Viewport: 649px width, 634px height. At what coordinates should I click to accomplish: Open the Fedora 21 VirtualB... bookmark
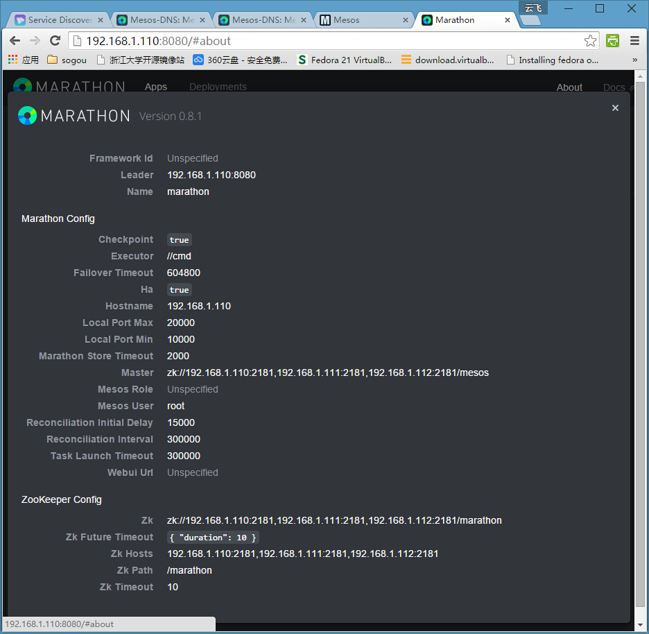[x=345, y=60]
